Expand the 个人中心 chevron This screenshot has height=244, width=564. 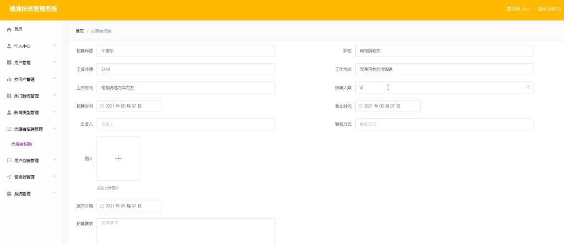pyautogui.click(x=55, y=45)
